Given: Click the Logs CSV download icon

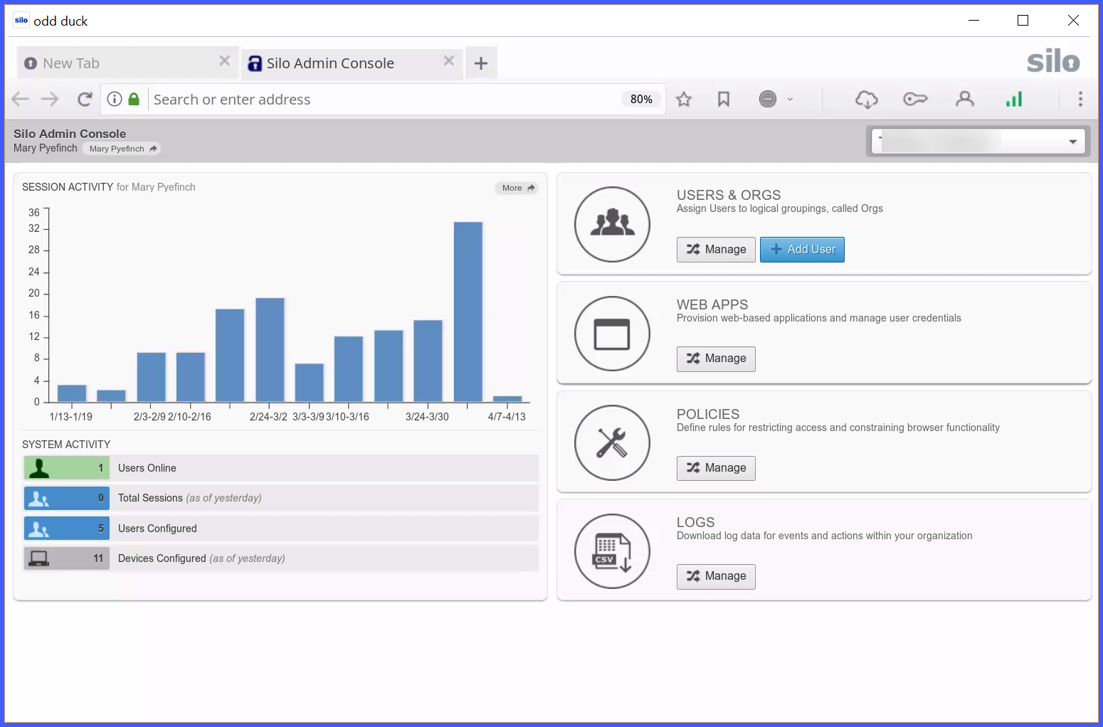Looking at the screenshot, I should point(612,551).
